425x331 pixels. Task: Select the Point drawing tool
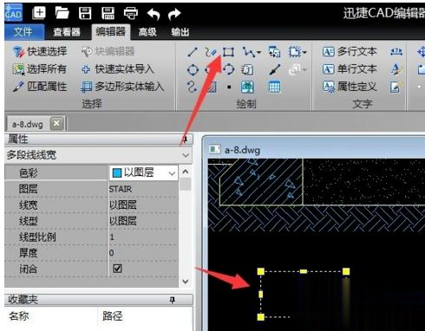(229, 87)
